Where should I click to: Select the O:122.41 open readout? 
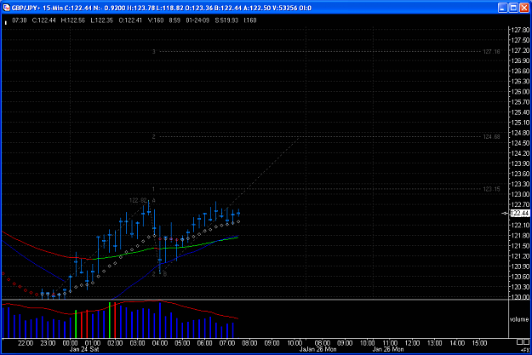[x=130, y=20]
